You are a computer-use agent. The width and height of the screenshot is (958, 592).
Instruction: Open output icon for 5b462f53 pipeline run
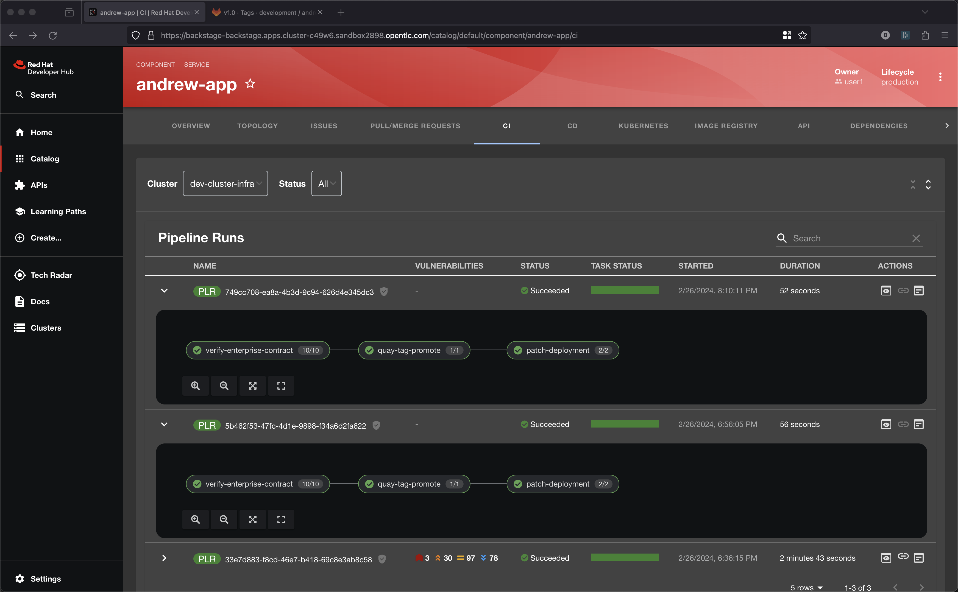918,425
